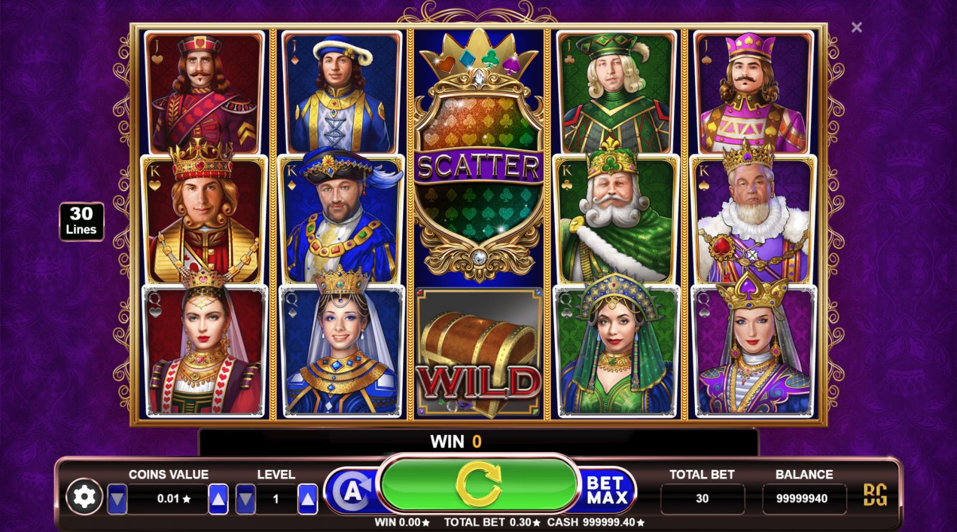Click the Balance value field
The image size is (957, 532).
click(803, 498)
